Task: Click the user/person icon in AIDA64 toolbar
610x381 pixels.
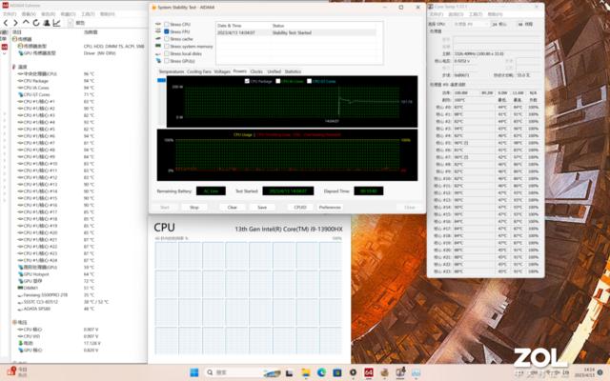Action: tap(47, 23)
